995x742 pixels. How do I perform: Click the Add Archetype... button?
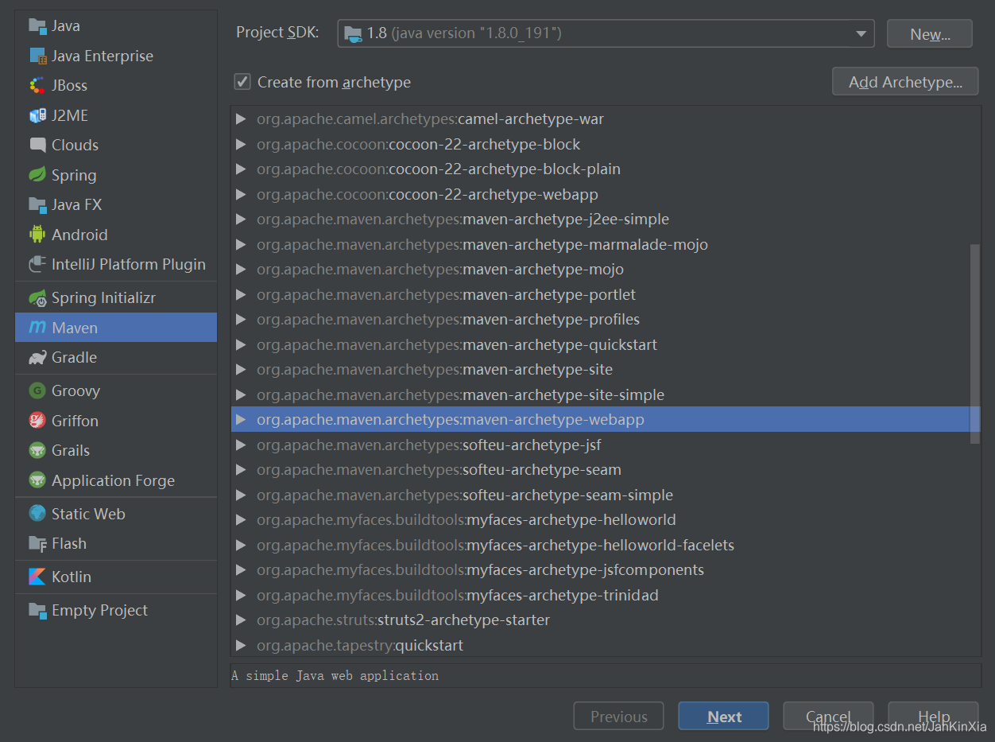point(905,81)
